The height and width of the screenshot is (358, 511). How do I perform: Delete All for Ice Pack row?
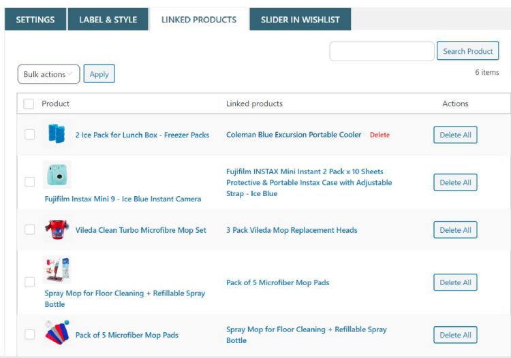click(455, 135)
